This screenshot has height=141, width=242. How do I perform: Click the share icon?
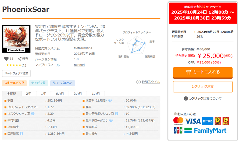(20, 59)
